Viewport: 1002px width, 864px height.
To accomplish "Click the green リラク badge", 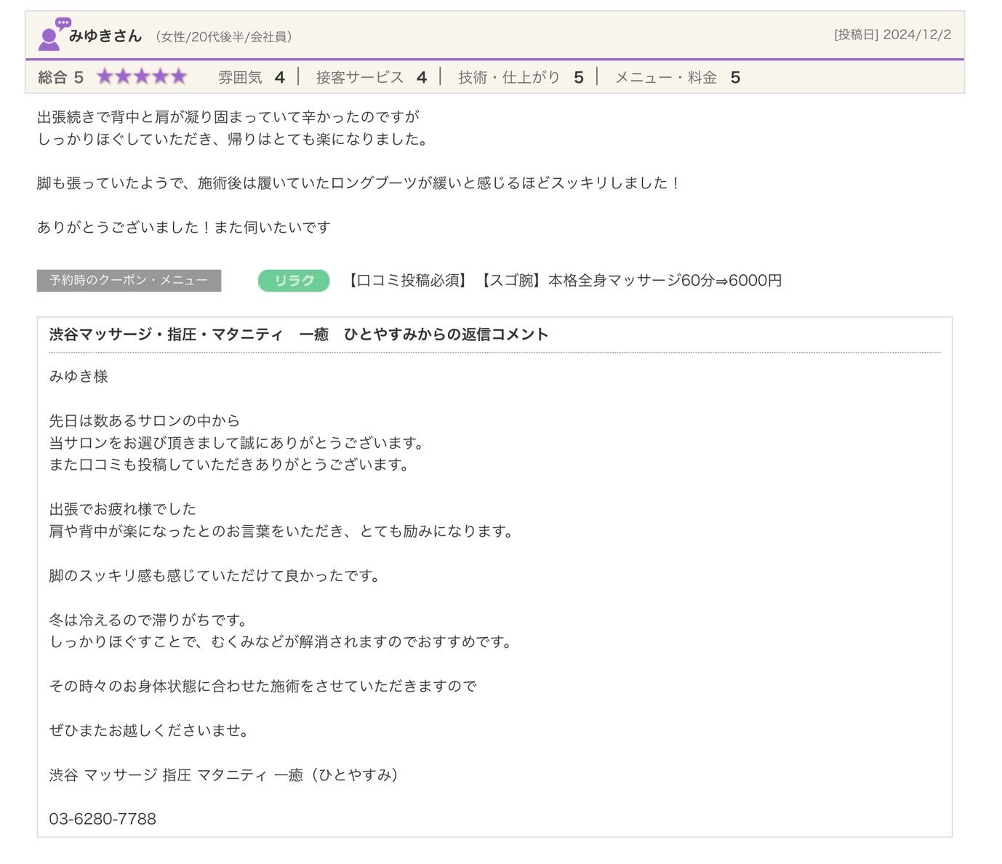I will 294,281.
